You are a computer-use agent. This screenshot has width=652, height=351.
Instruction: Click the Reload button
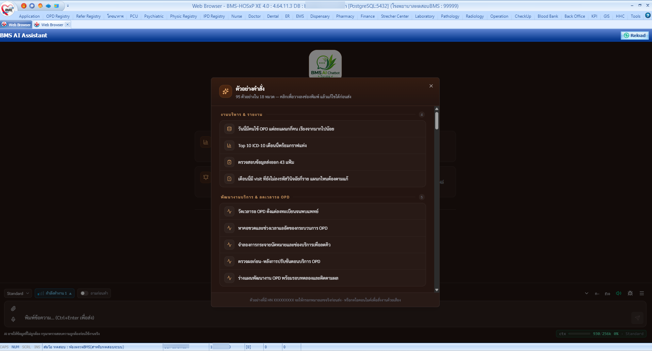click(635, 35)
